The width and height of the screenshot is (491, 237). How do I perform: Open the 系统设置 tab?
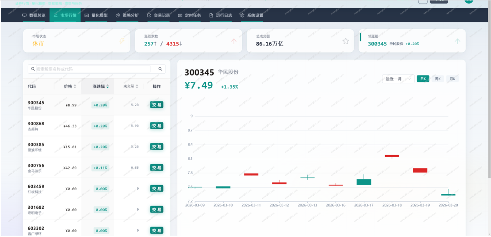click(252, 15)
